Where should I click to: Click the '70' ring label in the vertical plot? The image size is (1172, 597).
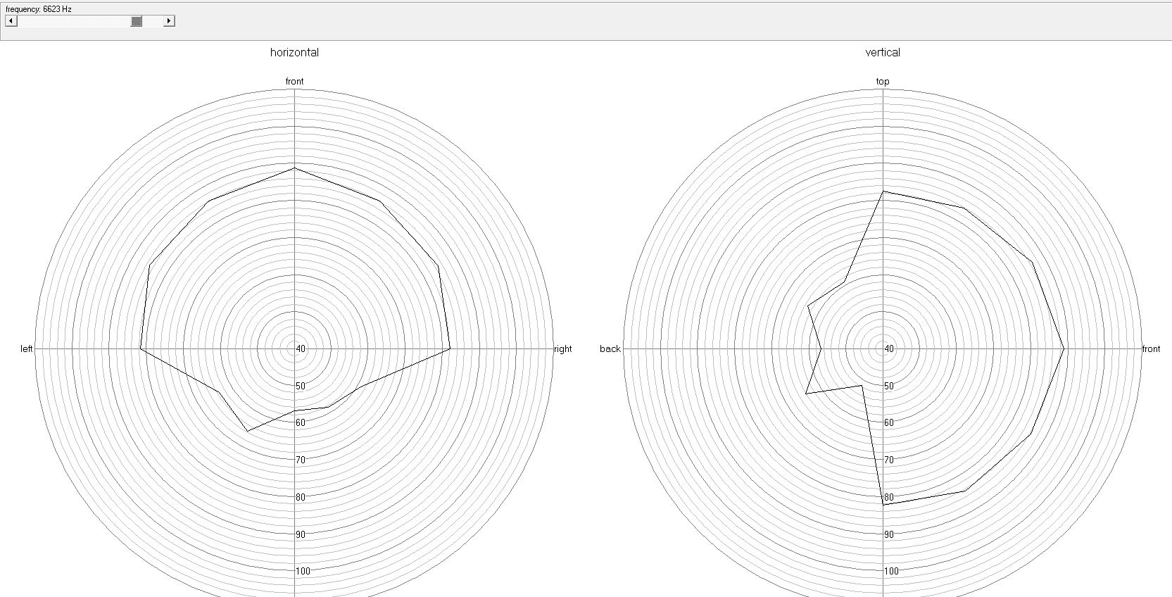(x=889, y=460)
